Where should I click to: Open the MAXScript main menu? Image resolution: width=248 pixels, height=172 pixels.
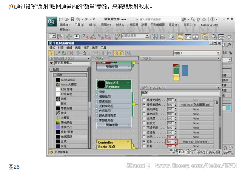point(209,25)
